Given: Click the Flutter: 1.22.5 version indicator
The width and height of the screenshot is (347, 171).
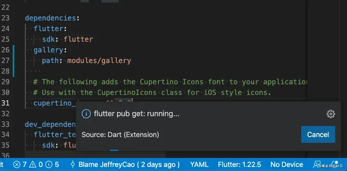Looking at the screenshot, I should point(239,164).
